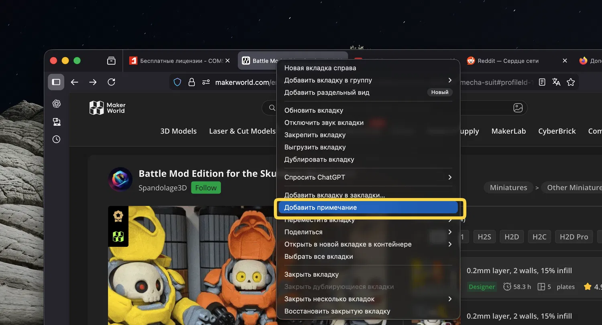
Task: Go forward using the forward arrow
Action: pos(93,82)
